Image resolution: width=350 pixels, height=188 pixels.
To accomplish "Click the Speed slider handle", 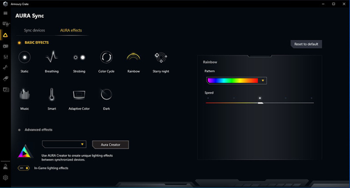I will tap(260, 103).
